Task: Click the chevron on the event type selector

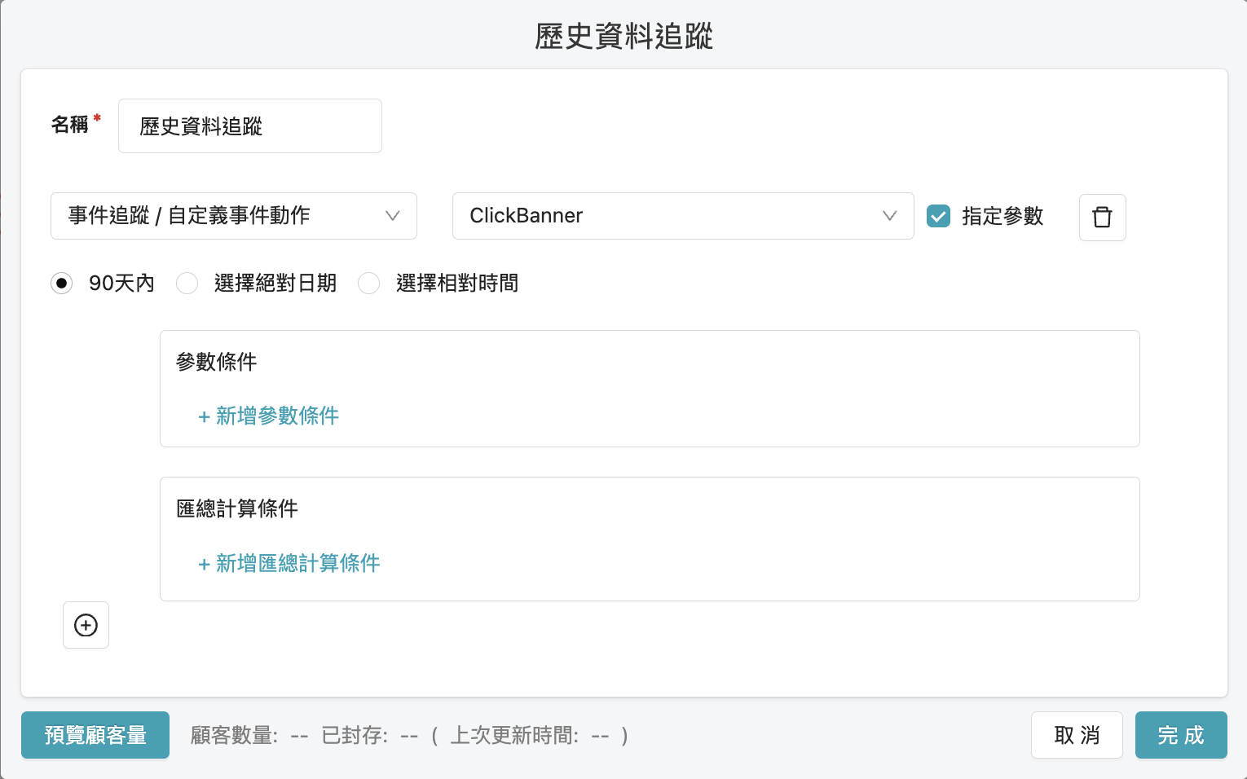Action: 393,216
